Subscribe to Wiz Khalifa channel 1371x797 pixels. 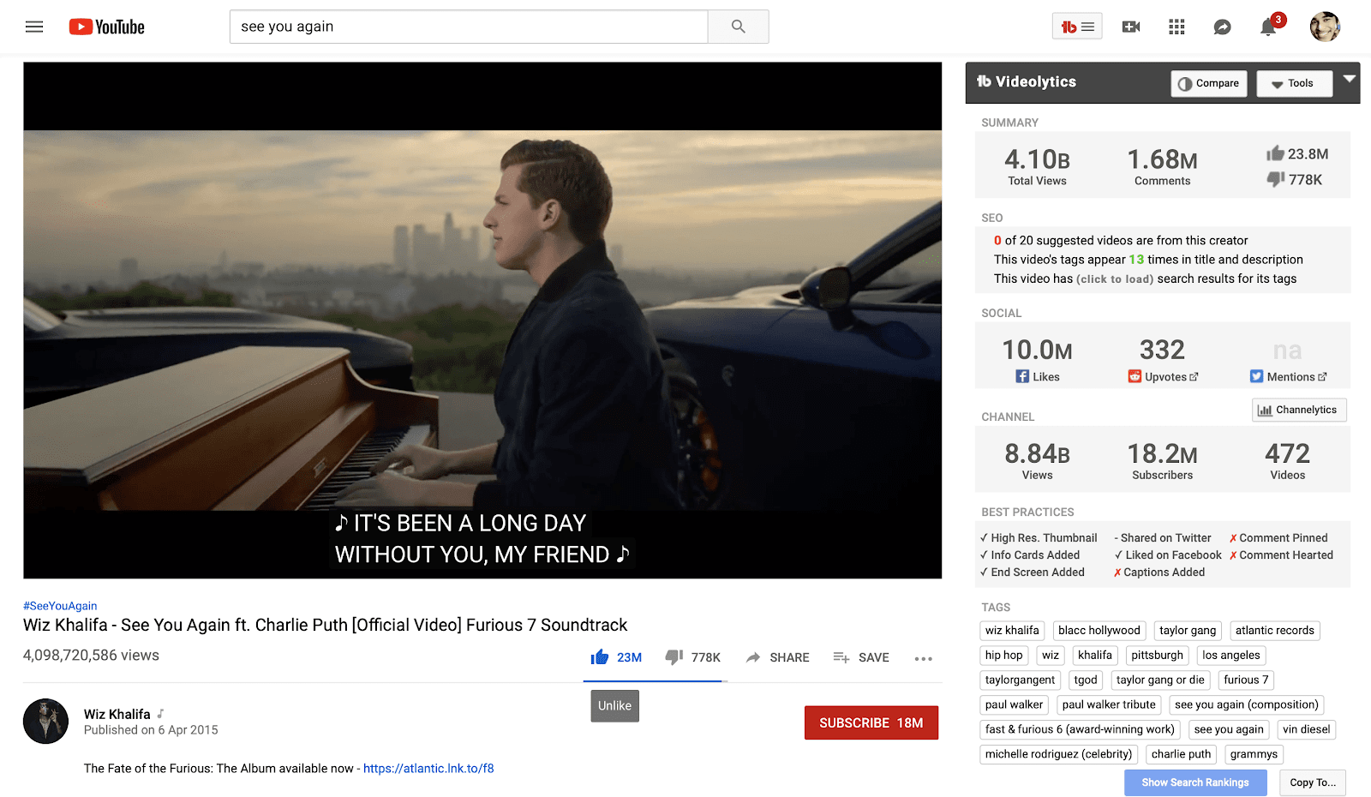pos(871,722)
